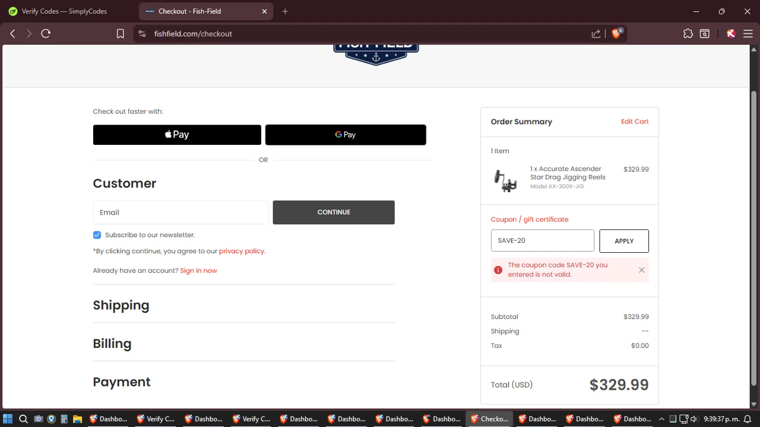The width and height of the screenshot is (760, 427).
Task: Dismiss the invalid coupon error message
Action: (x=641, y=270)
